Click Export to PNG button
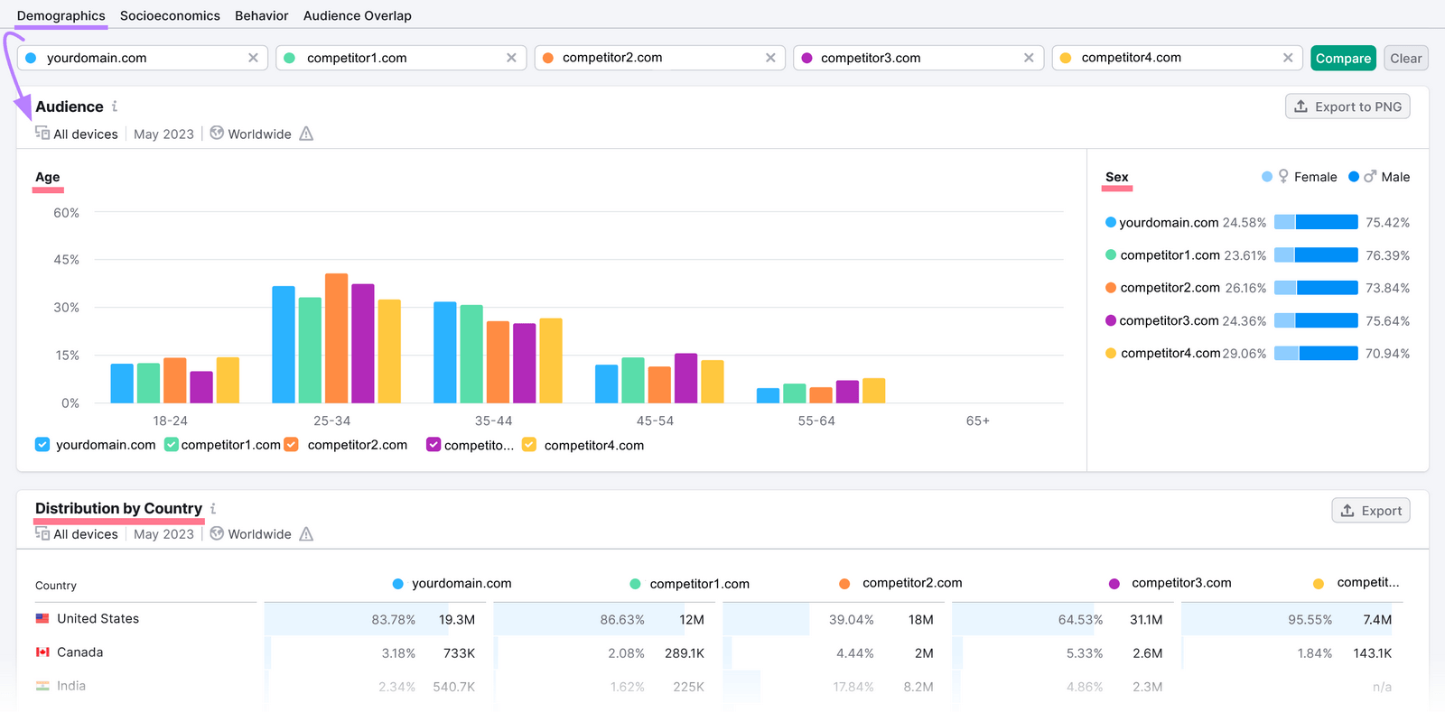Image resolution: width=1445 pixels, height=712 pixels. (1347, 106)
